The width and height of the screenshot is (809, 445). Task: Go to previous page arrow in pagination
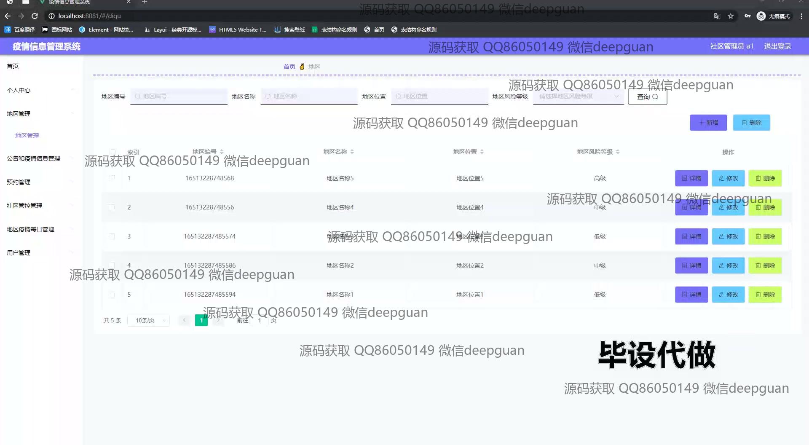tap(184, 320)
